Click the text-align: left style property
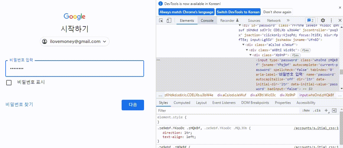The height and width of the screenshot is (148, 343). pos(179,137)
